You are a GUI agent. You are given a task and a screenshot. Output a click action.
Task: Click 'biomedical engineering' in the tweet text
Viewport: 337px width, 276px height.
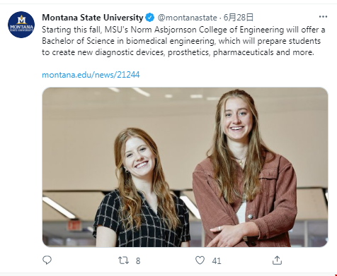170,41
